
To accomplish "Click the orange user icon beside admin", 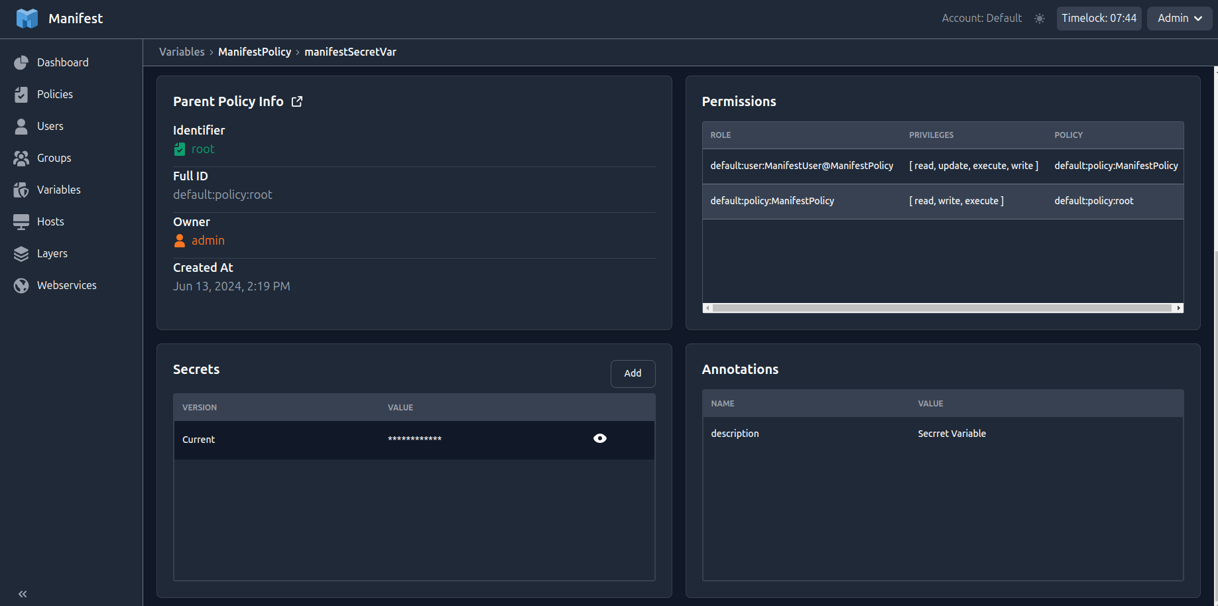I will tap(180, 241).
